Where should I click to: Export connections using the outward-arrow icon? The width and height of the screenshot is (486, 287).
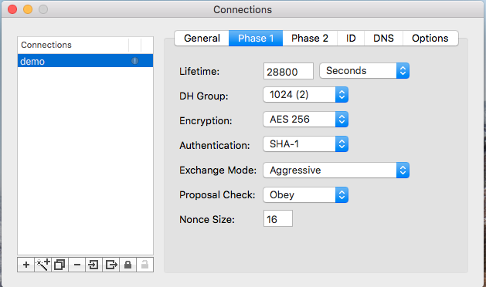tap(111, 265)
